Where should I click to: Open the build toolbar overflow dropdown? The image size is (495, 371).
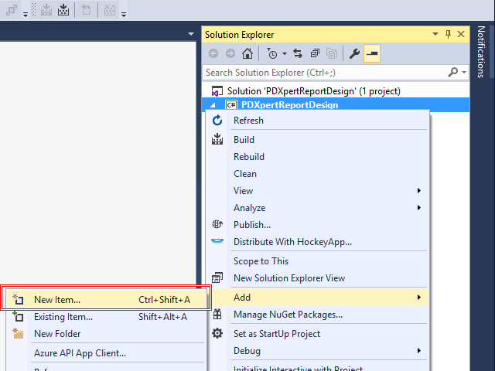(124, 14)
